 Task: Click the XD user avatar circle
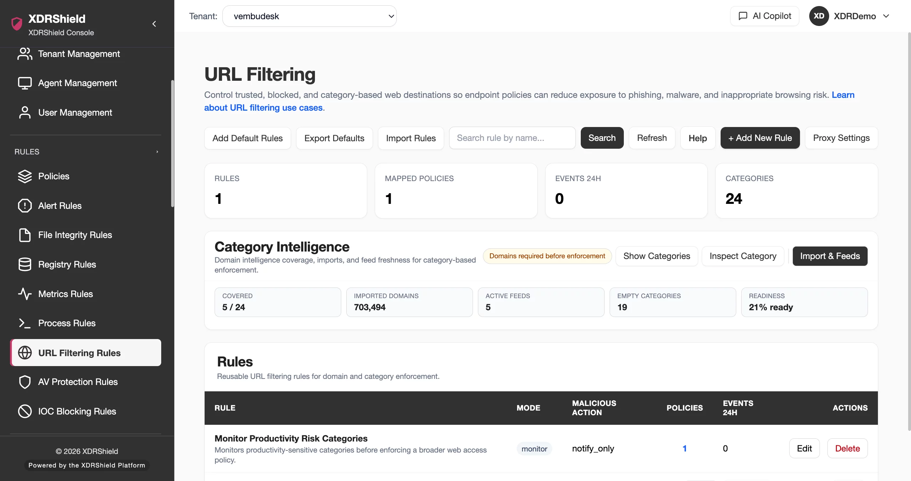pos(819,16)
